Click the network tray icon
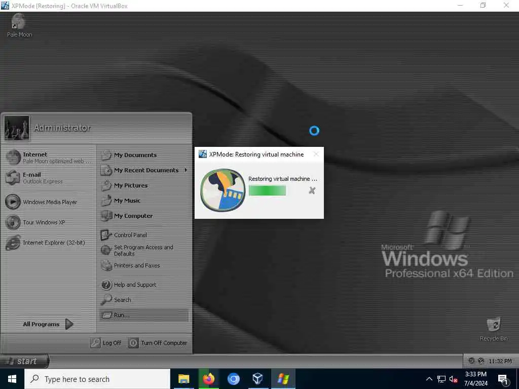The height and width of the screenshot is (389, 519). point(441,379)
